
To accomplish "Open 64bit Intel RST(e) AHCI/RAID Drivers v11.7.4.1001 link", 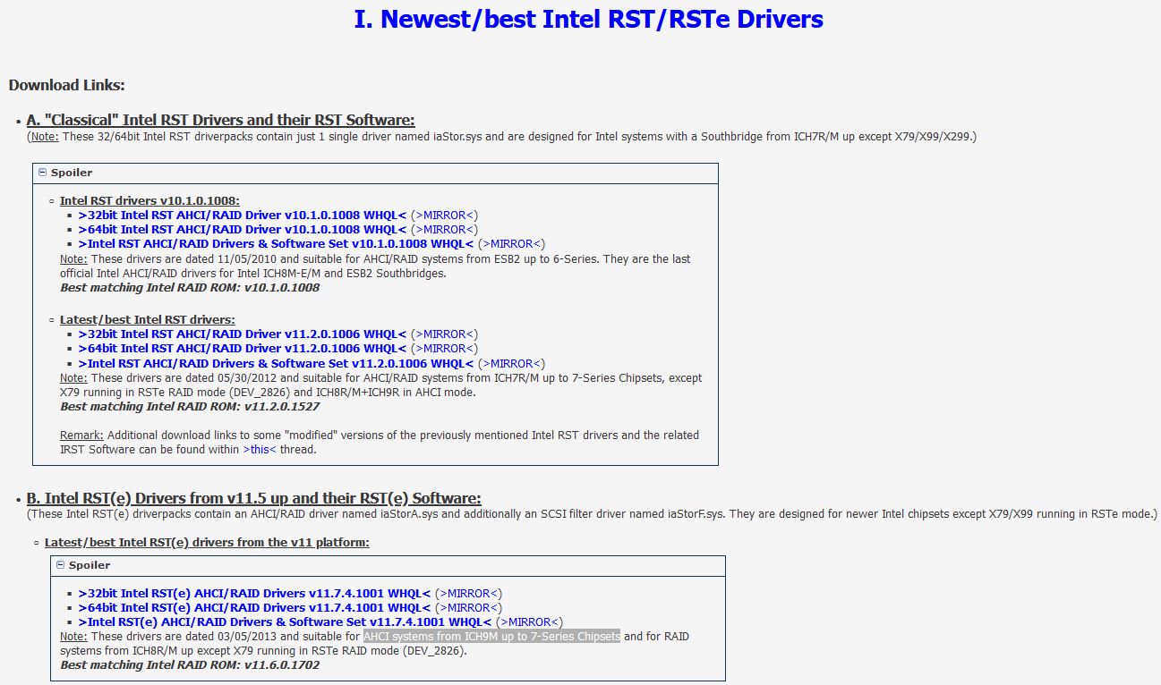I will pos(254,608).
